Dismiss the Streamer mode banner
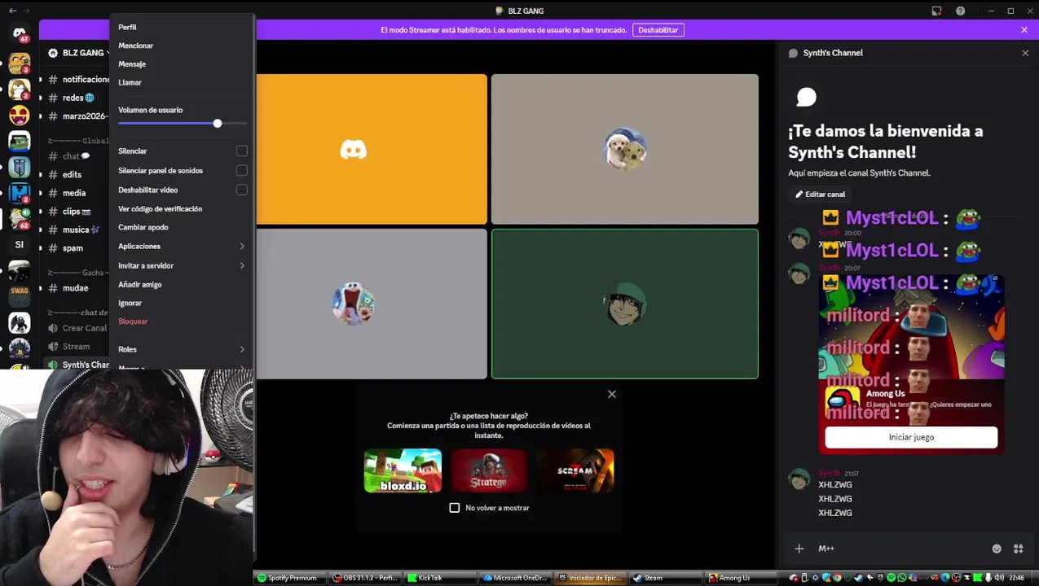The width and height of the screenshot is (1039, 586). (x=1024, y=30)
